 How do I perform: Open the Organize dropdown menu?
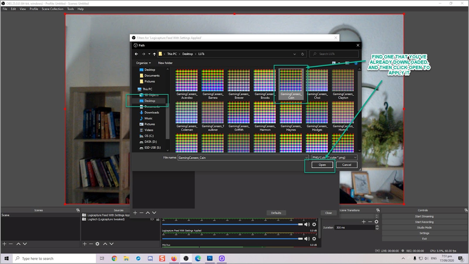click(143, 63)
